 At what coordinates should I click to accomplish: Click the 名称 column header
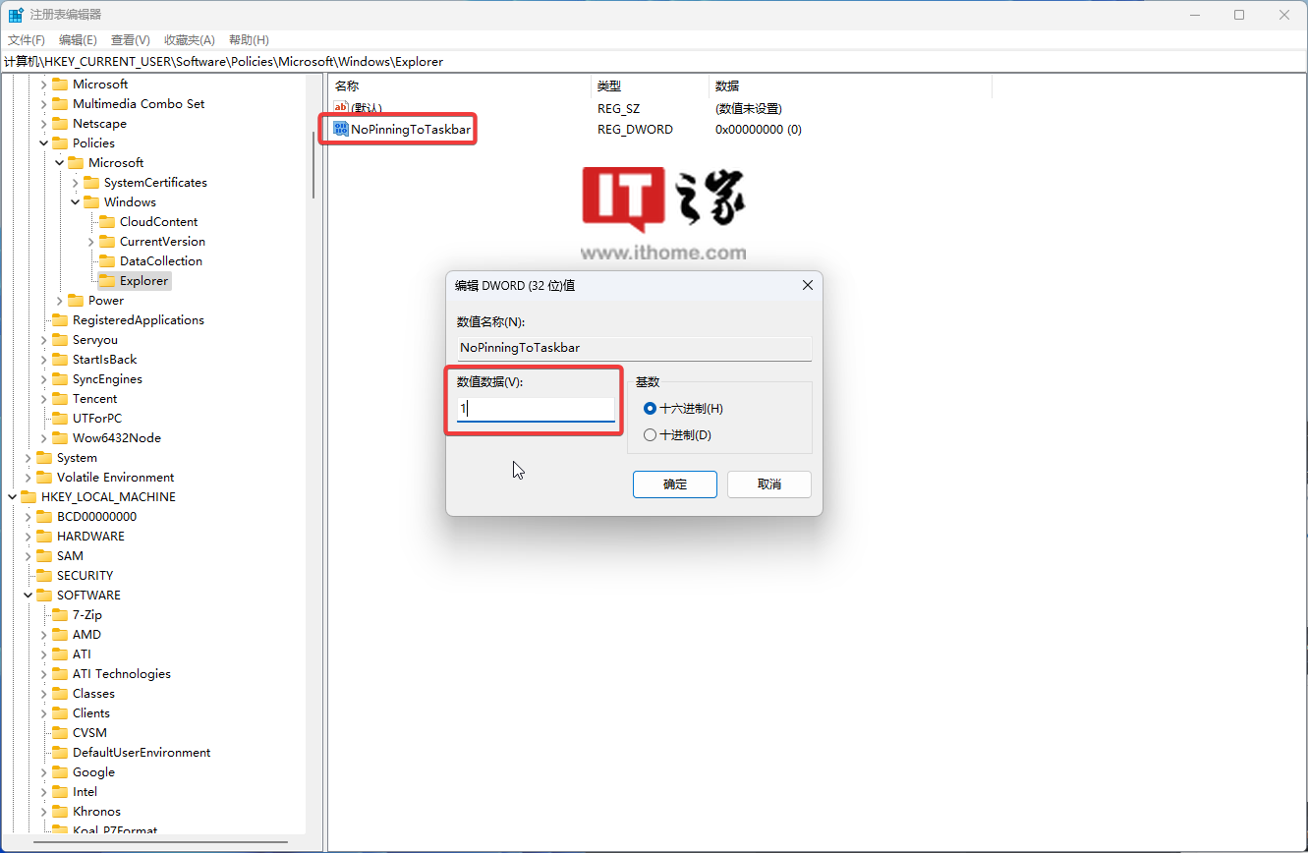tap(348, 86)
